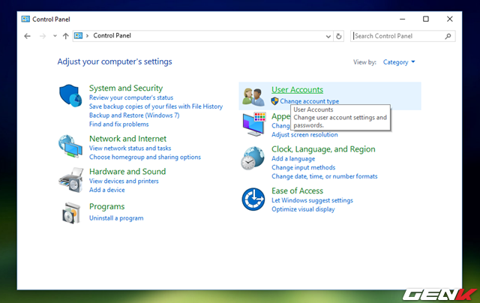
Task: Open Save backup copies with File History
Action: point(156,106)
